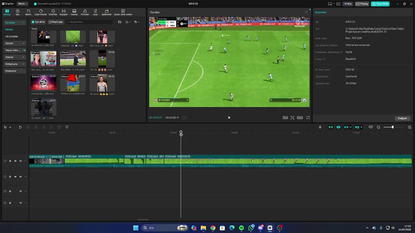Viewport: 415px width, 233px height.
Task: Click the Dışa Aktar export button
Action: 380,4
